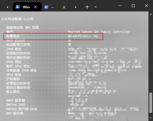This screenshot has width=153, height=121.
Task: Click the tab strip left arrow
Action: 7,7
